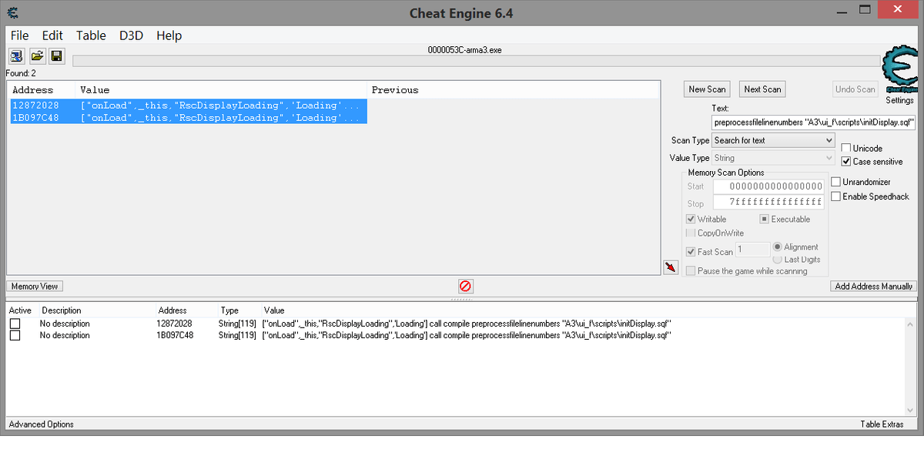This screenshot has width=924, height=473.
Task: Enable the Unicode checkbox
Action: [846, 148]
